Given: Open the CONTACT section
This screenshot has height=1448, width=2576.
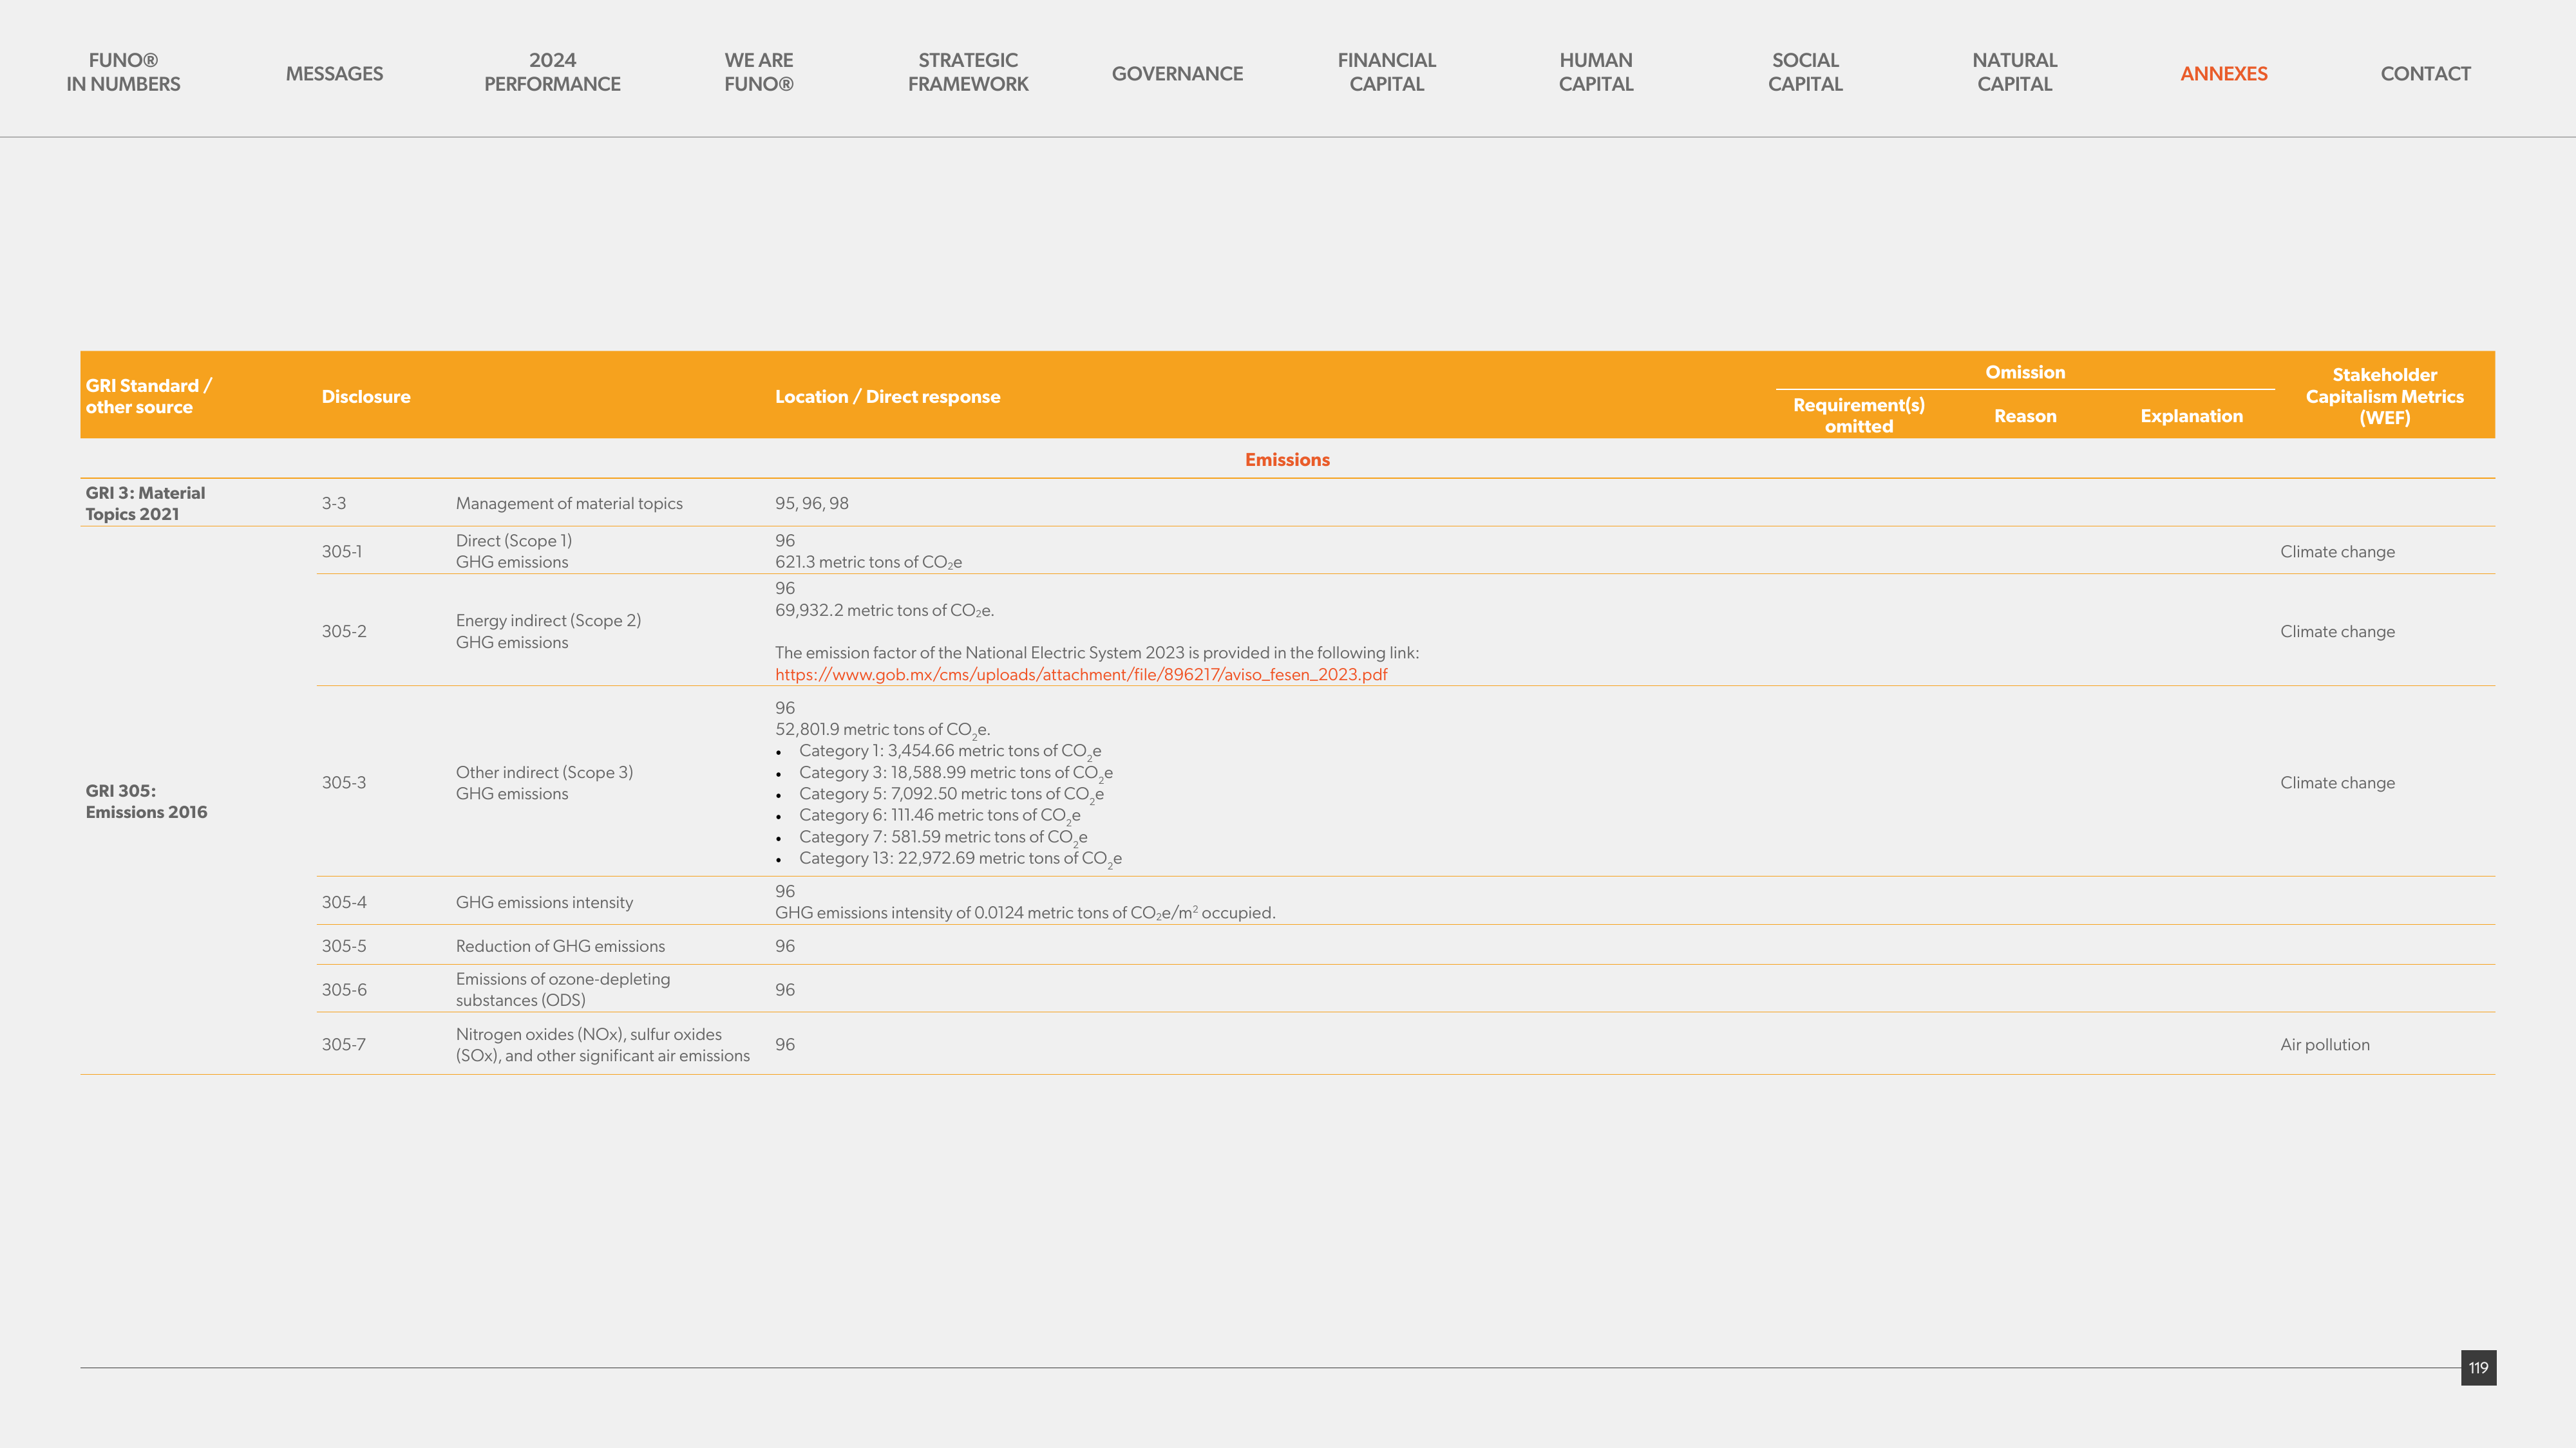Looking at the screenshot, I should [2425, 73].
